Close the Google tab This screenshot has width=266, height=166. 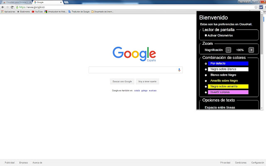61,2
